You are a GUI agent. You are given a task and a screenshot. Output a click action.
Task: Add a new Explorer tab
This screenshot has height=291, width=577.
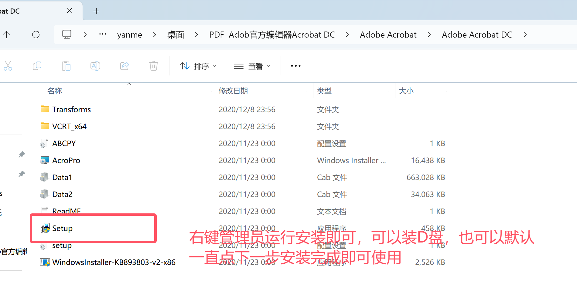(96, 11)
